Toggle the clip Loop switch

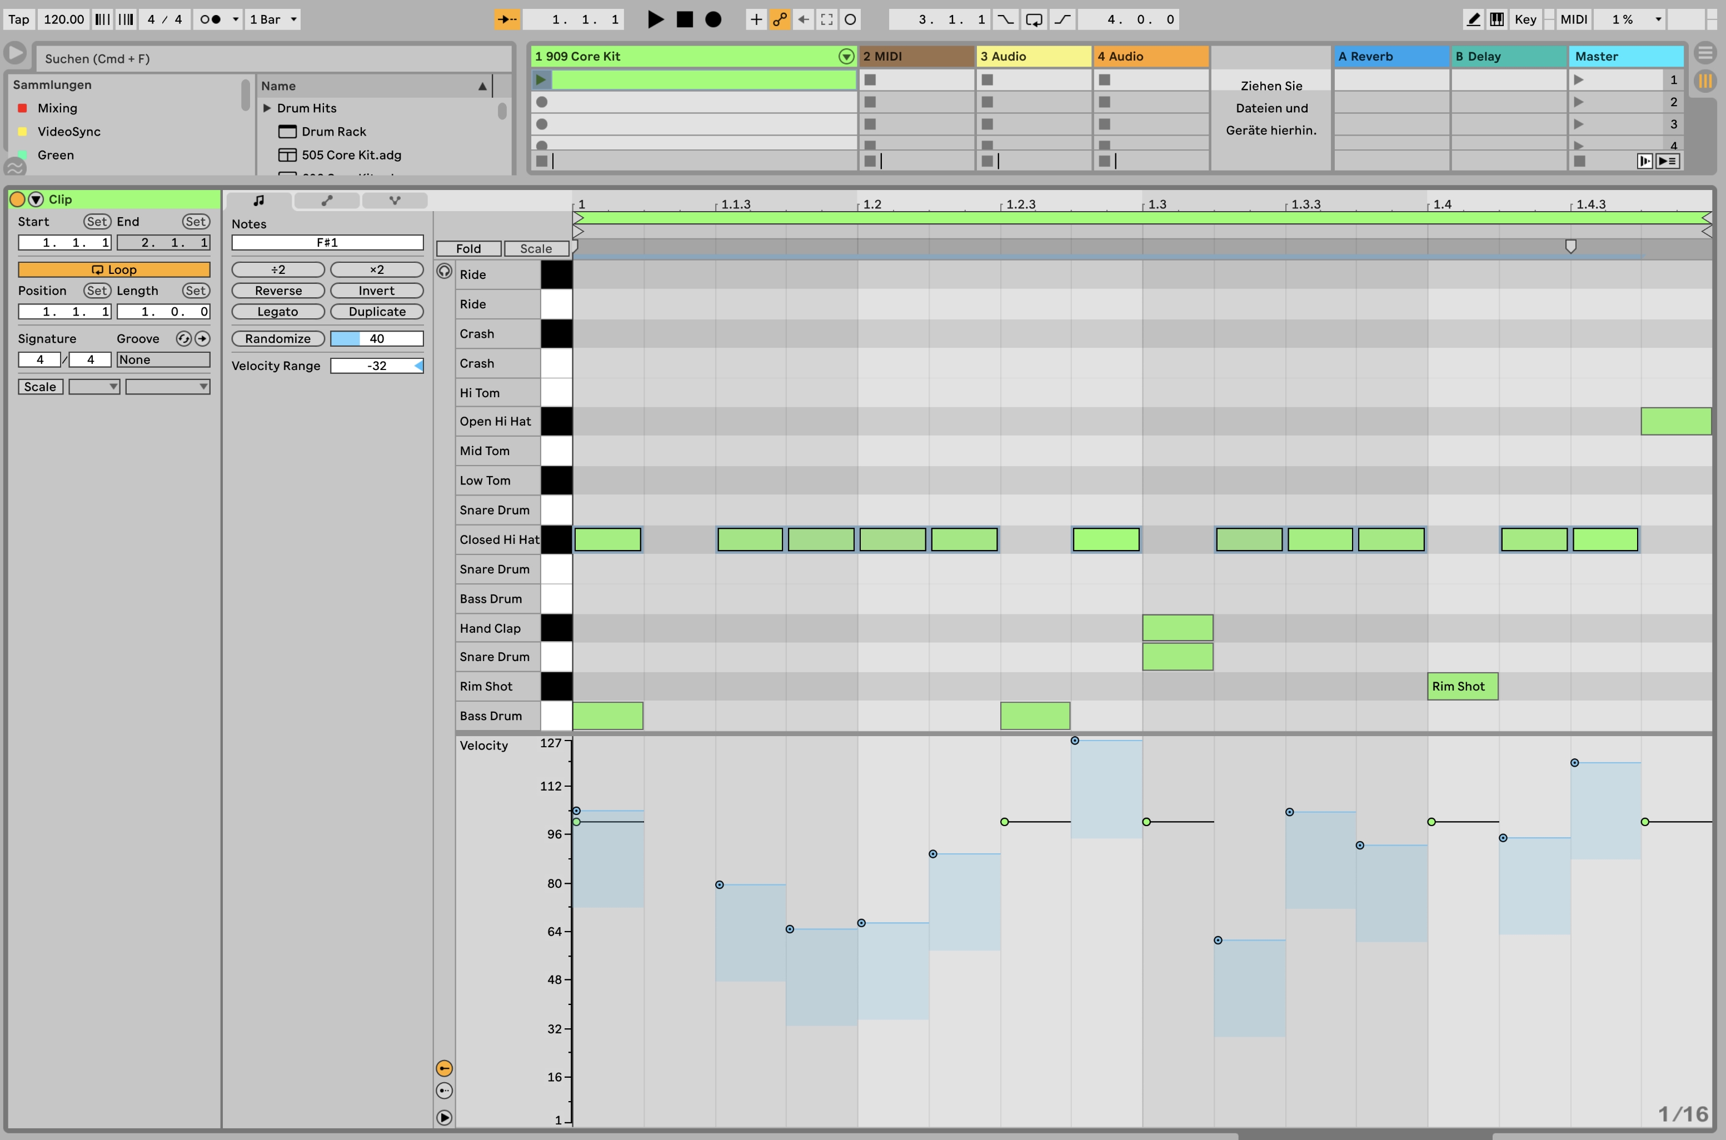[114, 270]
